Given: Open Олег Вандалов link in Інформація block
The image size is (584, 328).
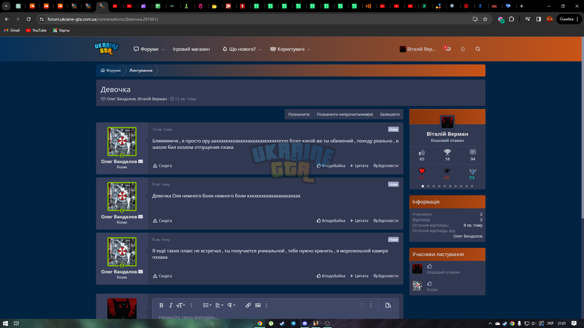Looking at the screenshot, I should 468,236.
